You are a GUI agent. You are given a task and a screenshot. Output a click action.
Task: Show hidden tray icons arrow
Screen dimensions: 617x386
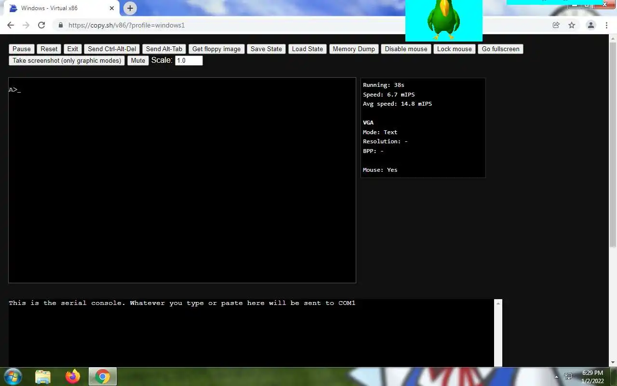[557, 377]
